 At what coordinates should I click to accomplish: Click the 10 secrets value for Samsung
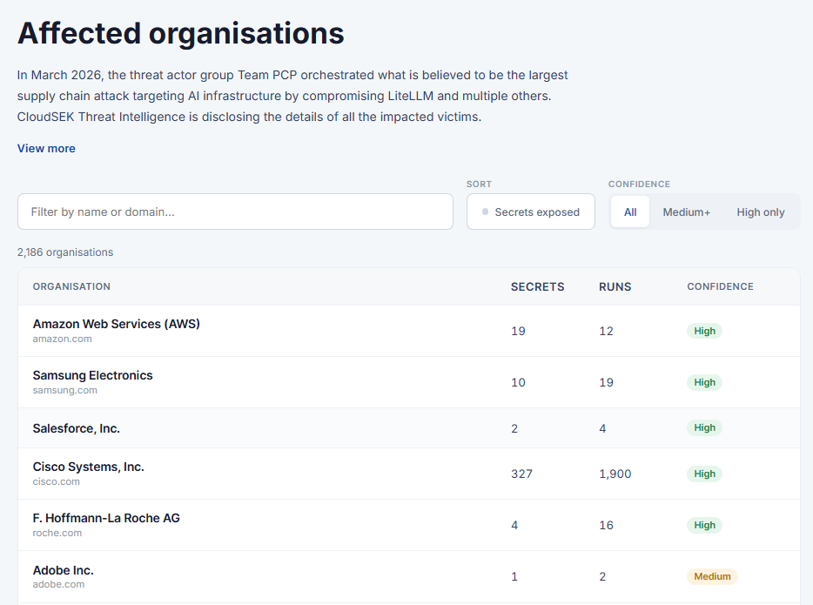click(x=518, y=383)
